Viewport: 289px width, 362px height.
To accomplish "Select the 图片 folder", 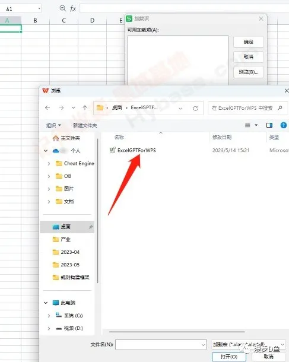I will click(65, 189).
